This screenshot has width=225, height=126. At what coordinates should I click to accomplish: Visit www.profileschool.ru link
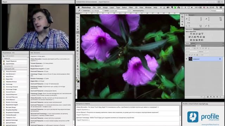(210, 125)
